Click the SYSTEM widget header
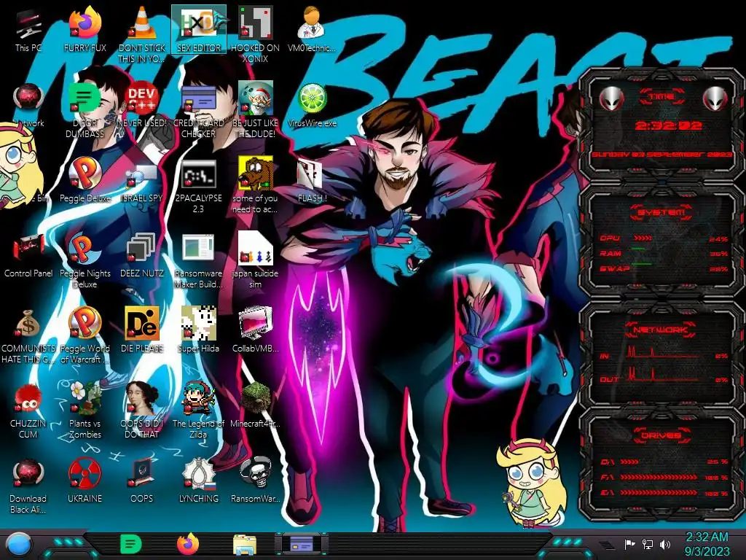The width and height of the screenshot is (746, 560). [661, 212]
